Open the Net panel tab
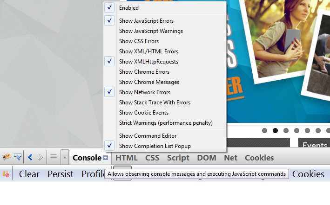 230,158
